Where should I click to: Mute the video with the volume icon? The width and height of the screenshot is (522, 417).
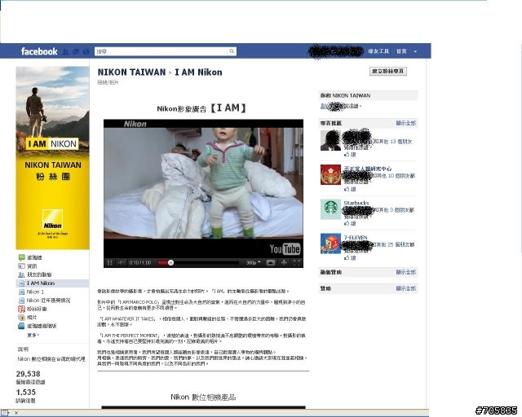(122, 263)
